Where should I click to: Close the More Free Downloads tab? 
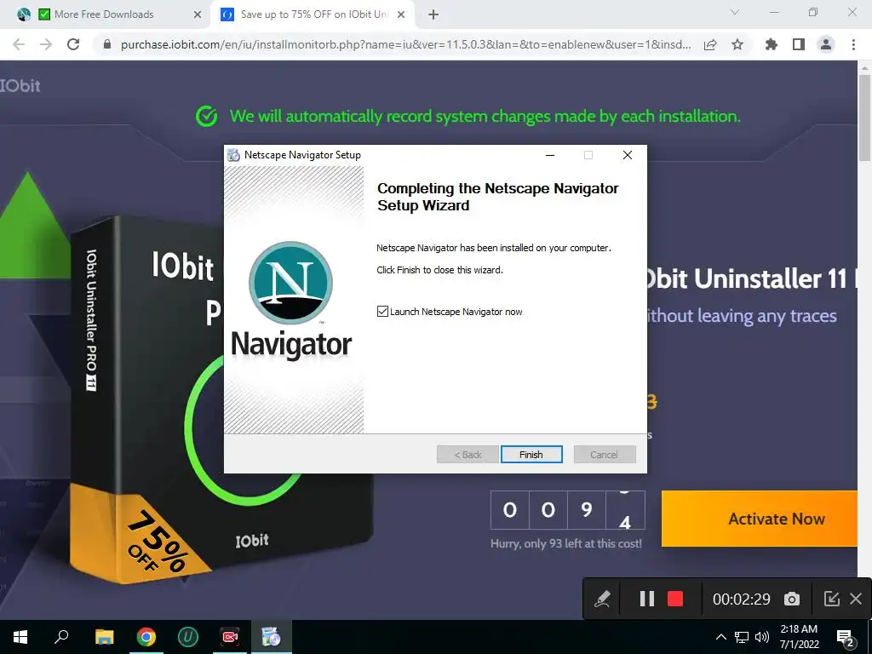pos(197,14)
